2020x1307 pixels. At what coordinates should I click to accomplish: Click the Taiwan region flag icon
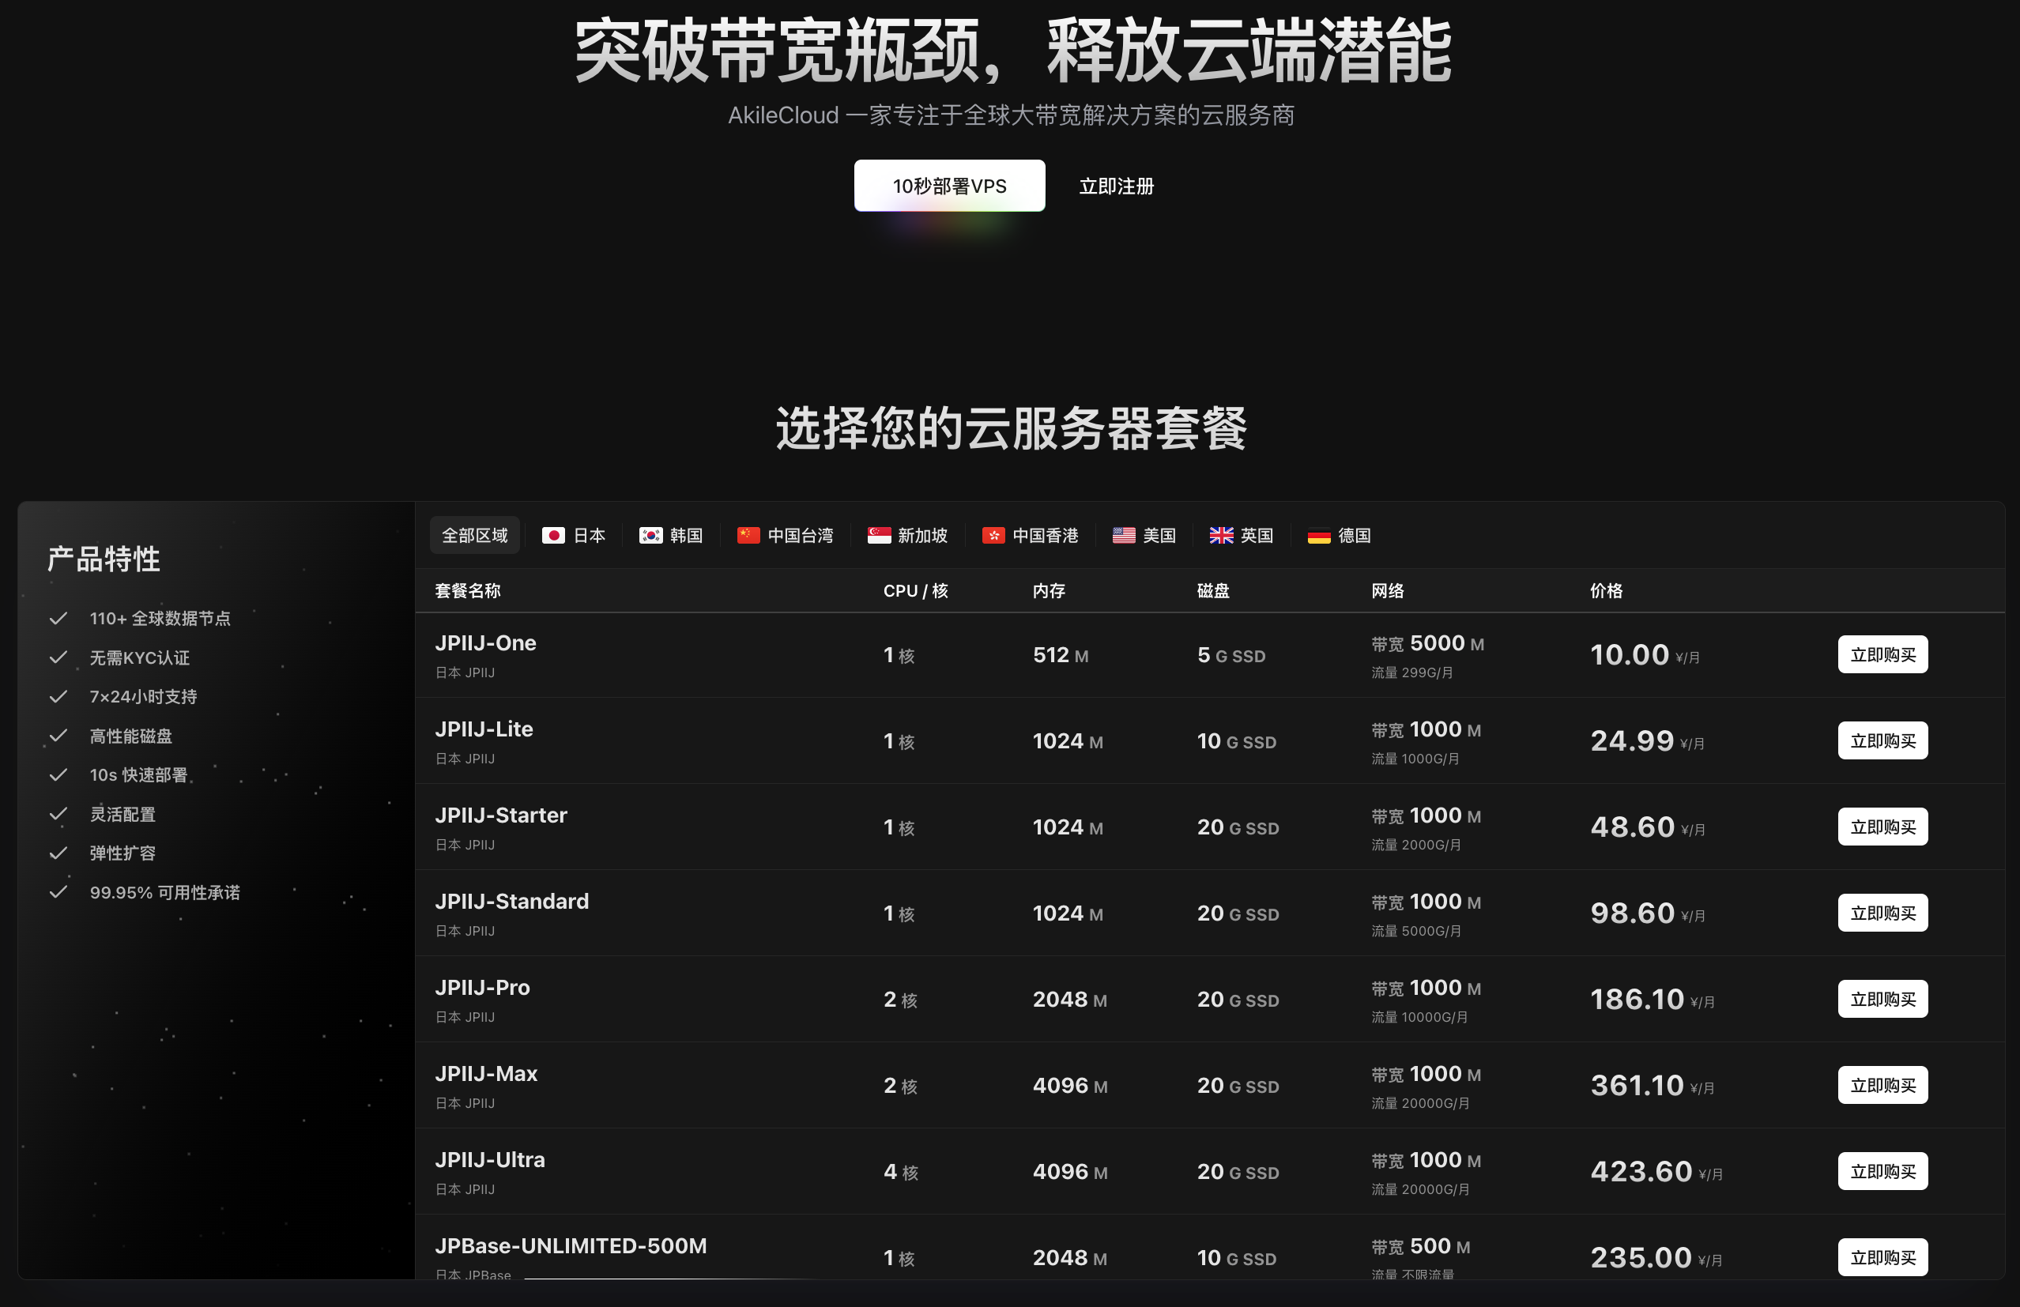(x=748, y=536)
